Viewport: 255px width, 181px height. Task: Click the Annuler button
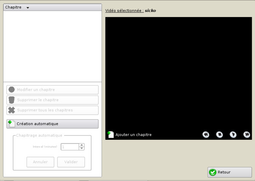pyautogui.click(x=40, y=162)
